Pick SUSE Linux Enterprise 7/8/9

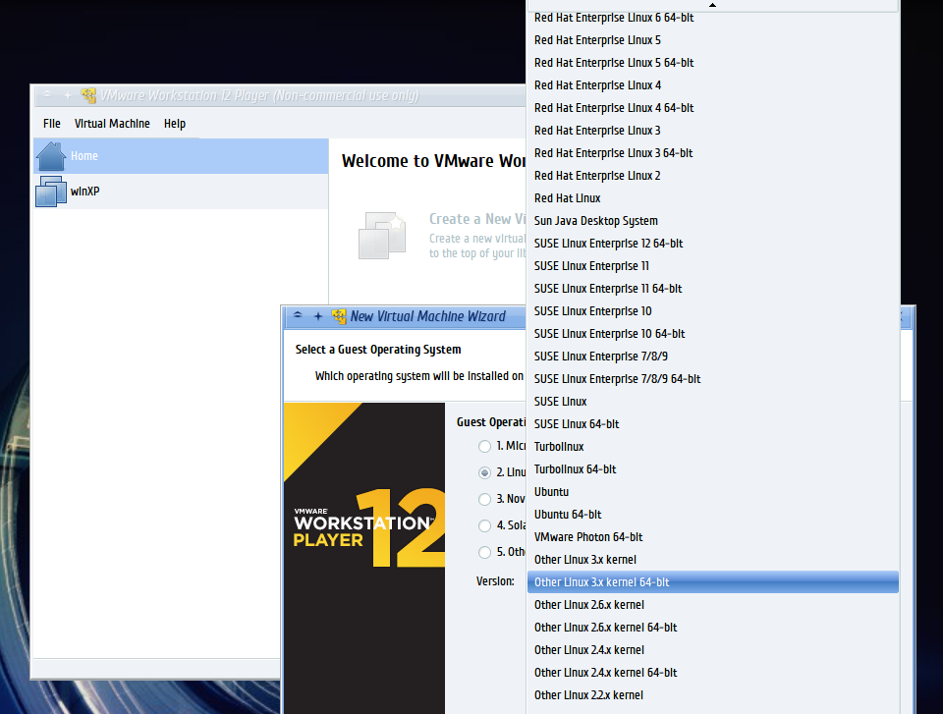click(x=713, y=357)
